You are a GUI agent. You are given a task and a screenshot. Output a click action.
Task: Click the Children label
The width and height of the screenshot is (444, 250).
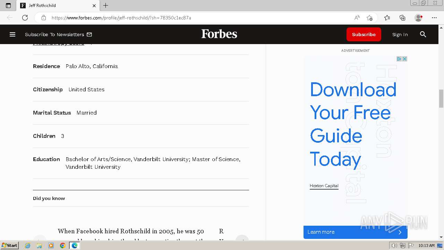44,136
